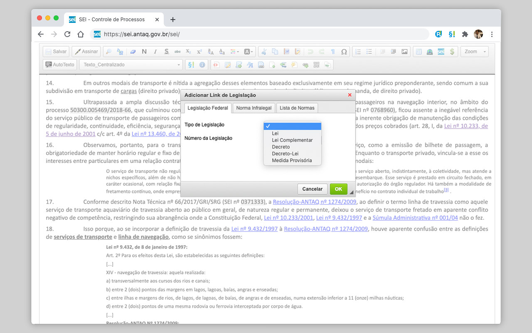Click the footnote [3] reference link
532x333 pixels.
pyautogui.click(x=446, y=190)
